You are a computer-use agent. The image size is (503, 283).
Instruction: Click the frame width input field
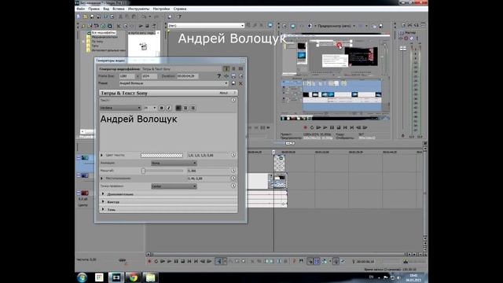coord(127,76)
